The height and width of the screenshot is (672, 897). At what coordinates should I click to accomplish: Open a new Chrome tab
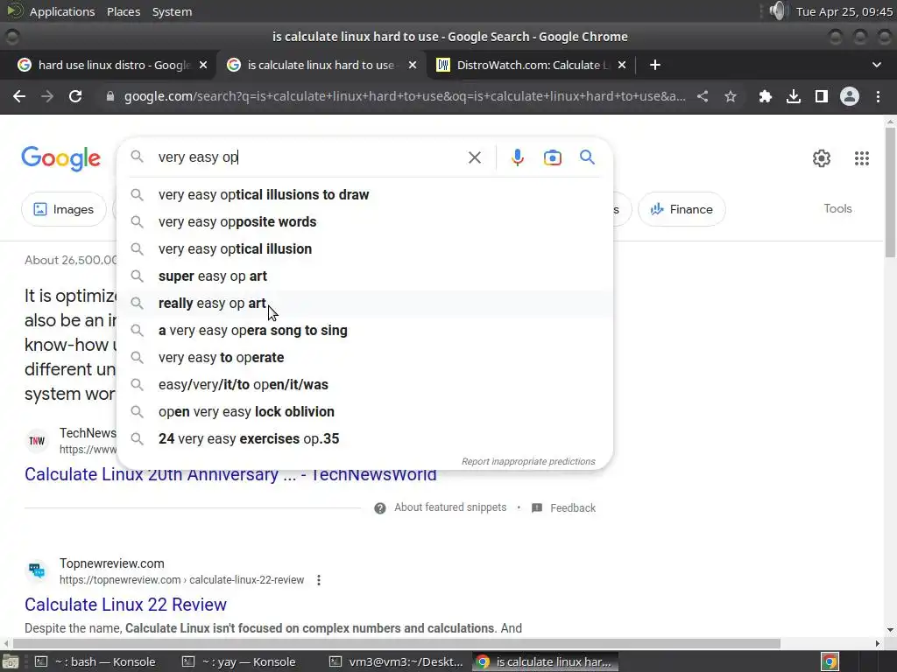655,65
